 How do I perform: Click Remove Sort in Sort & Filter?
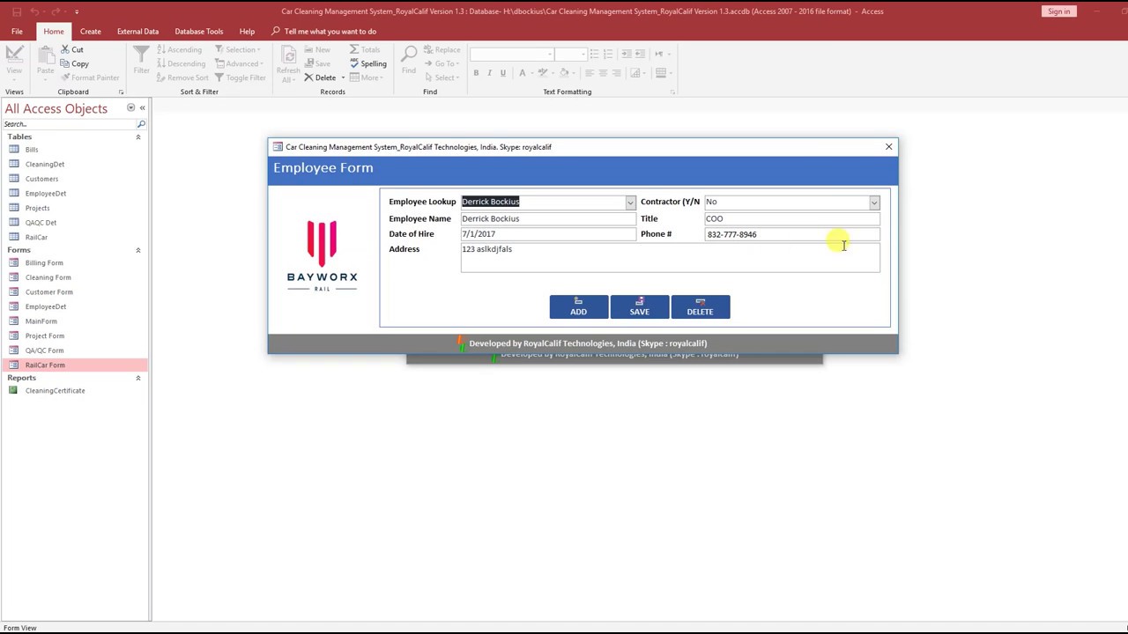(x=183, y=77)
